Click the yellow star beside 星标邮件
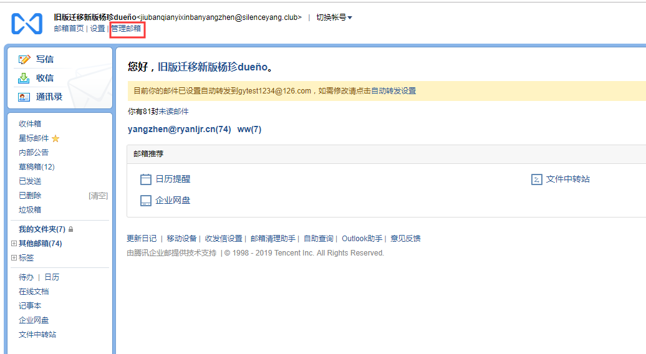 click(x=55, y=138)
